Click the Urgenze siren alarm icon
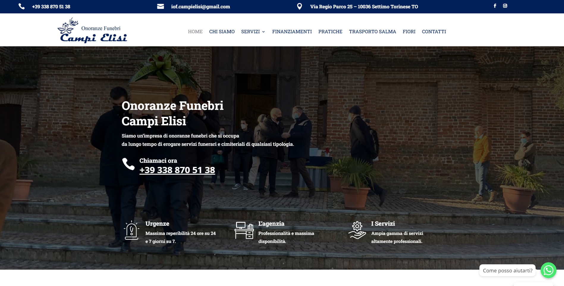 click(131, 230)
